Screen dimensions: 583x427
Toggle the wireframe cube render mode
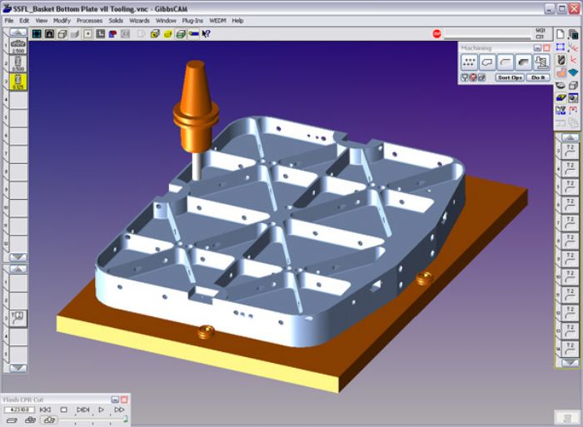coord(62,34)
